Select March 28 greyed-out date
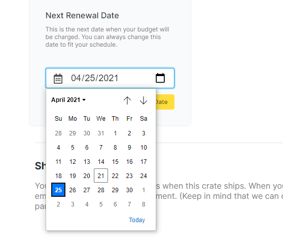Screen dimensions: 283x244 (58, 133)
